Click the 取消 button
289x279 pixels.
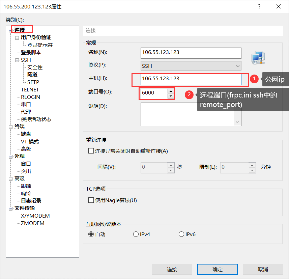click(x=263, y=270)
